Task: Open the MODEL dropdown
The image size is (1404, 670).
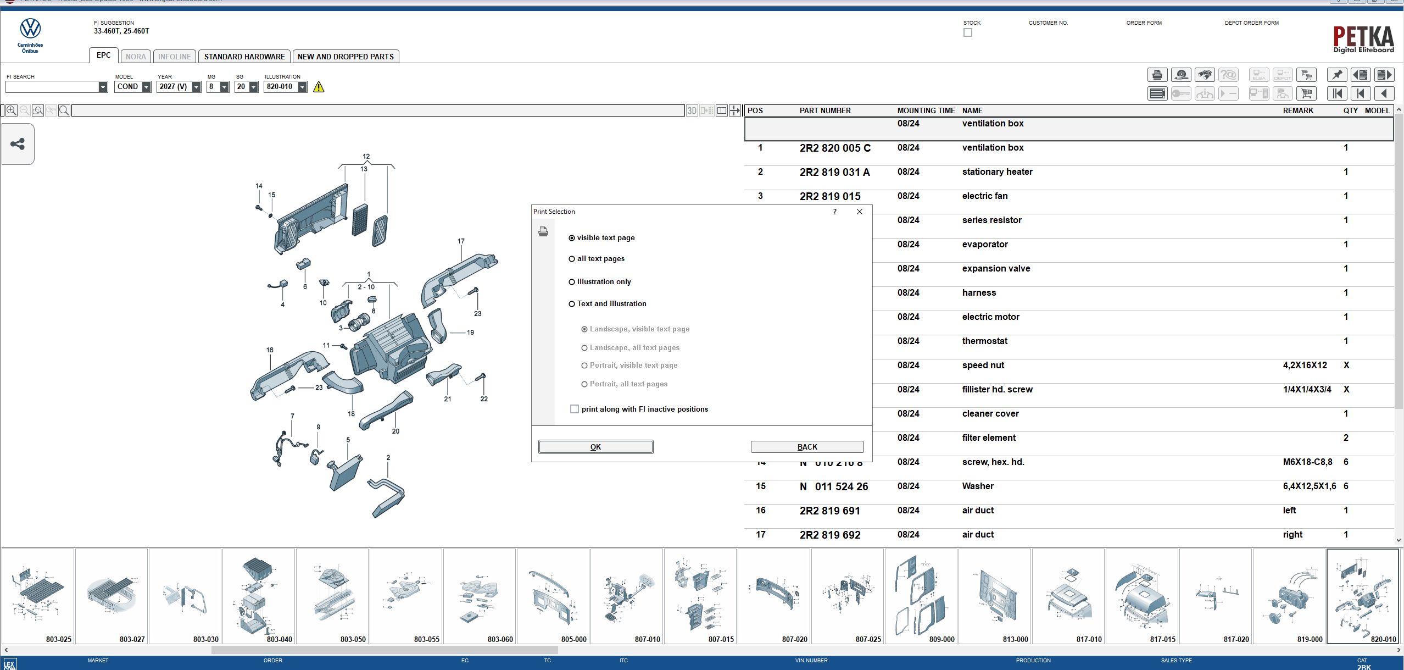Action: click(146, 87)
